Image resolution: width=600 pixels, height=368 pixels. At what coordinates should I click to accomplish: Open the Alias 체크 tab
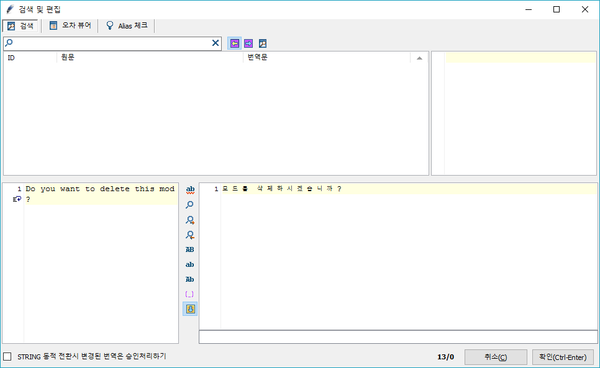(127, 26)
